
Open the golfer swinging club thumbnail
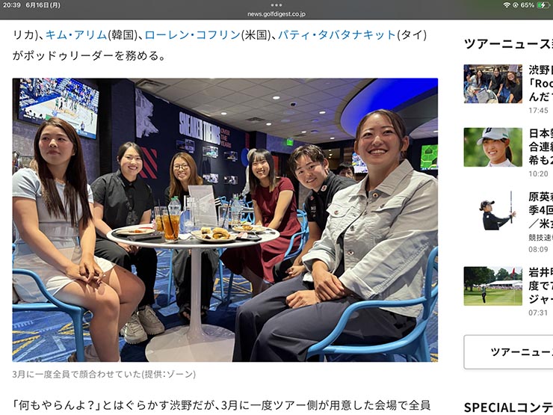492,211
